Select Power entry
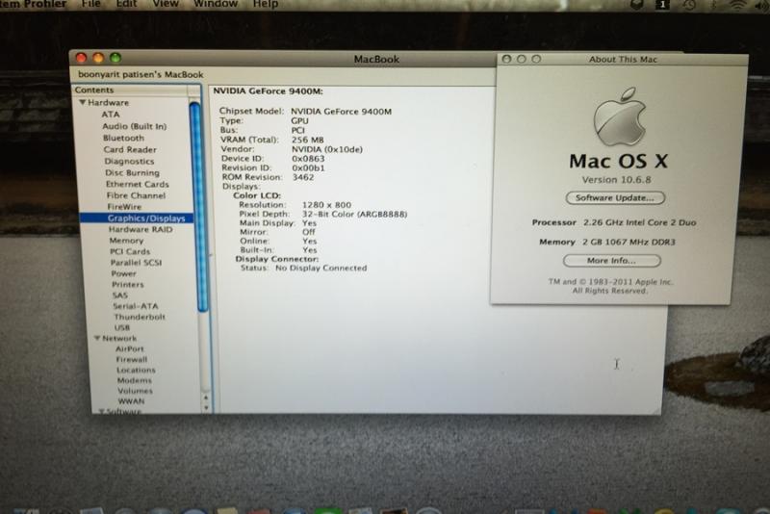The height and width of the screenshot is (514, 770). [124, 273]
